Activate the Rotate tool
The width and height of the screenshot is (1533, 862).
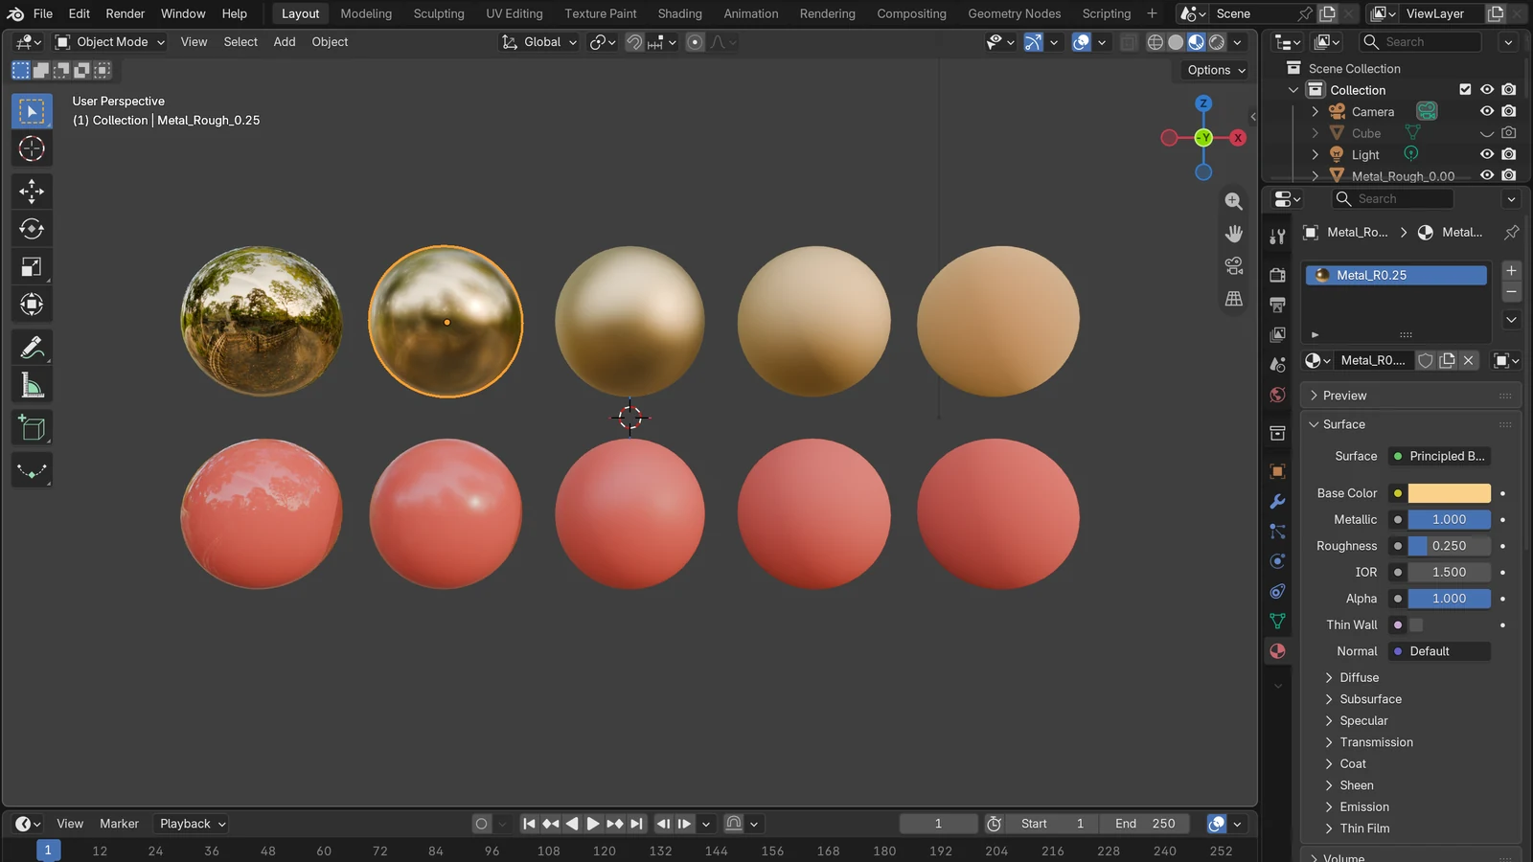(x=32, y=229)
